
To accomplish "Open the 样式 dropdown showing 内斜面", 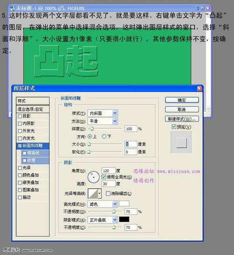I will 103,113.
